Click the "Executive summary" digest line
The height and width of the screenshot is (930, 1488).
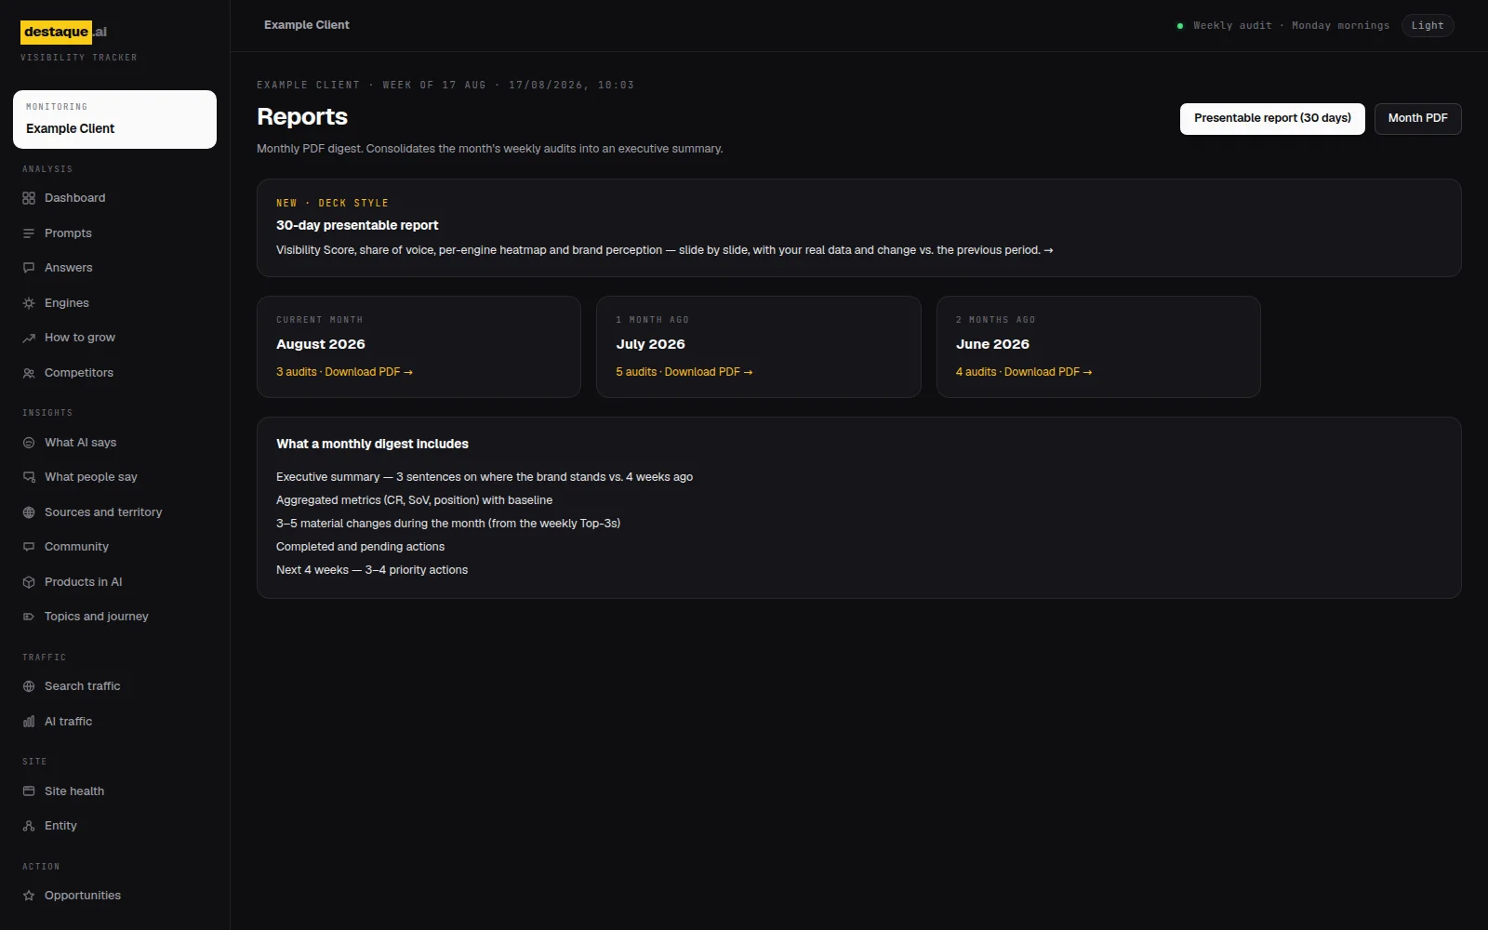[485, 477]
